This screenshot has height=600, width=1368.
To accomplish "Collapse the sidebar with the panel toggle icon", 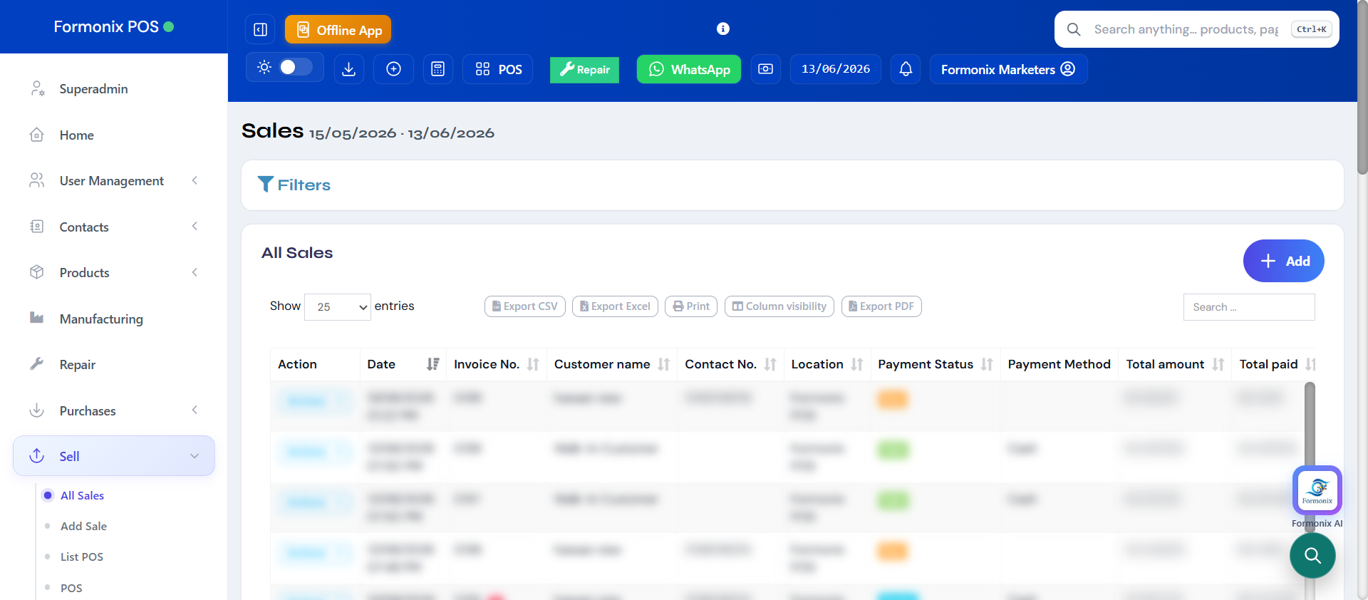I will [x=260, y=29].
